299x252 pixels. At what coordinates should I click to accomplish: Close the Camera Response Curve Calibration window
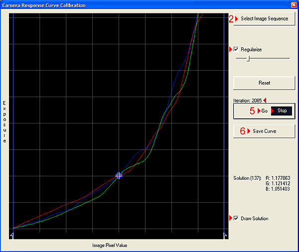tap(294, 5)
